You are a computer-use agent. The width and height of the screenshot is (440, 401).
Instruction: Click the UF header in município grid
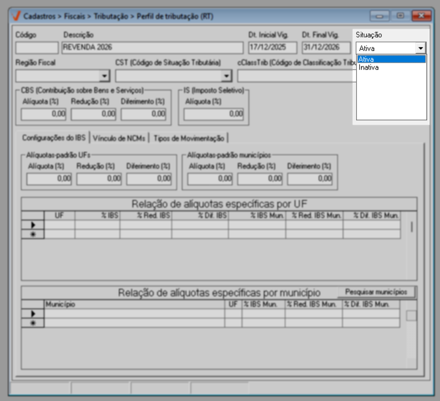233,304
